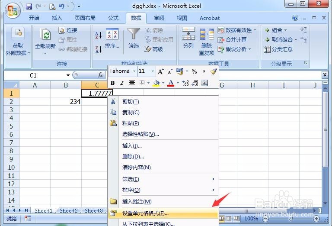
Task: Open the Home (开始) ribbon tab
Action: 34,18
